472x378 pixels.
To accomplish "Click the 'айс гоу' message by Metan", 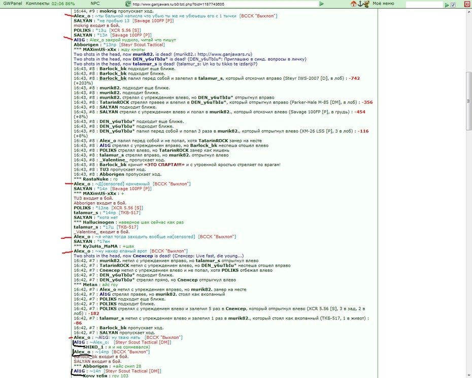I will click(110, 285).
